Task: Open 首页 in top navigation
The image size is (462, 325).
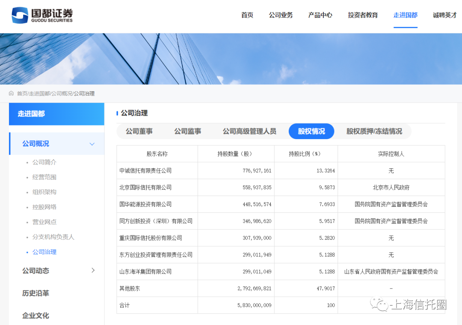Action: pyautogui.click(x=247, y=15)
